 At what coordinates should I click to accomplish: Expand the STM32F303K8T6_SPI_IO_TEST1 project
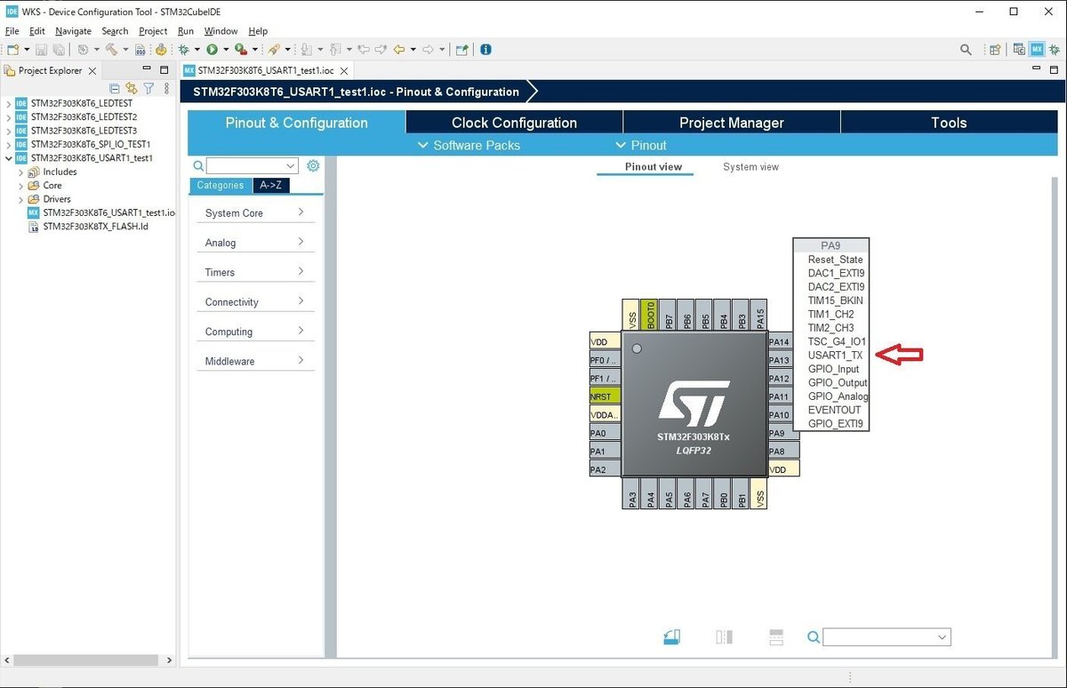[x=9, y=144]
